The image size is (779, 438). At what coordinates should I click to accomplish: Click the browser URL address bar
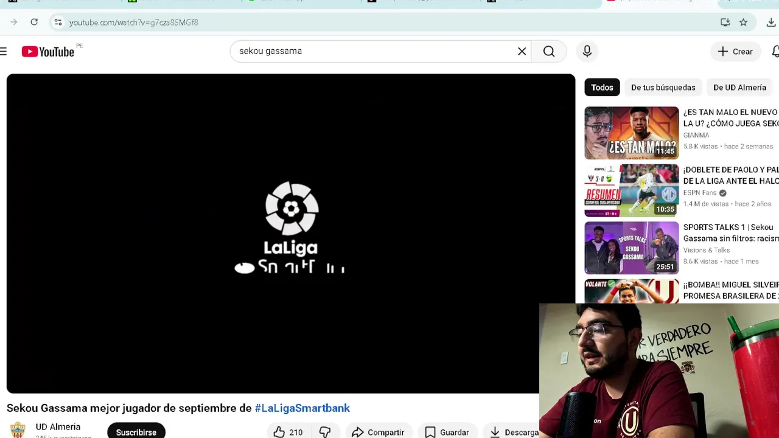[389, 22]
